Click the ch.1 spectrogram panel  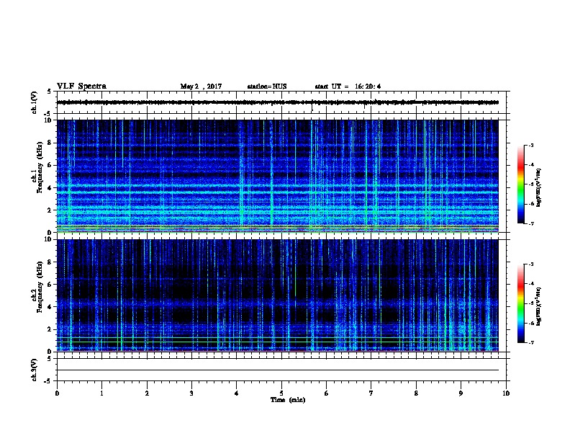click(x=277, y=176)
